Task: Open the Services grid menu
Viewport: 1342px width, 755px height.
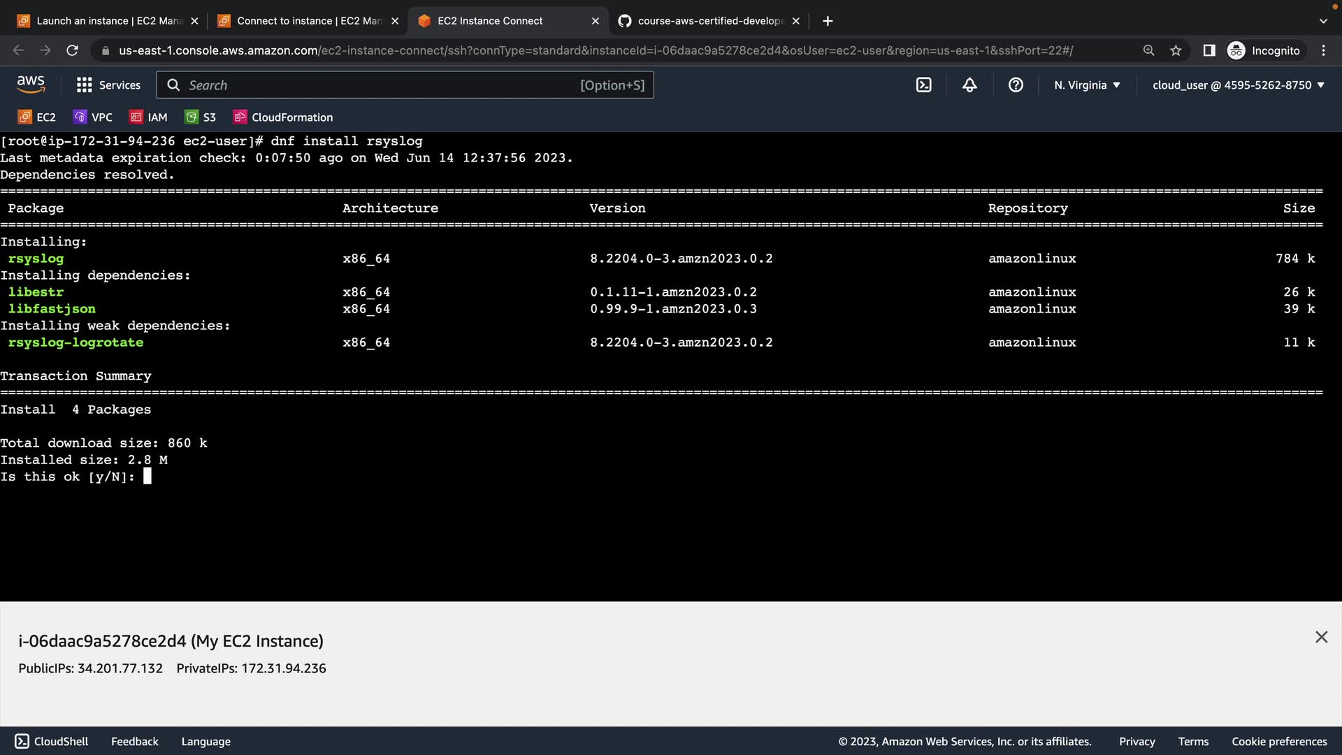Action: (108, 85)
